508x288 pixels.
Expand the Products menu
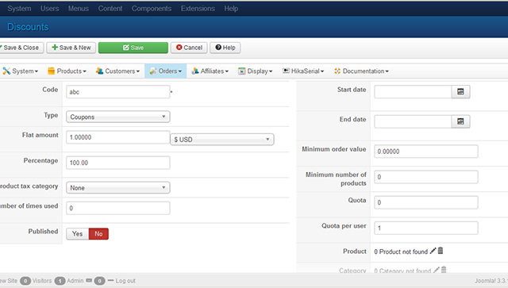coord(67,71)
